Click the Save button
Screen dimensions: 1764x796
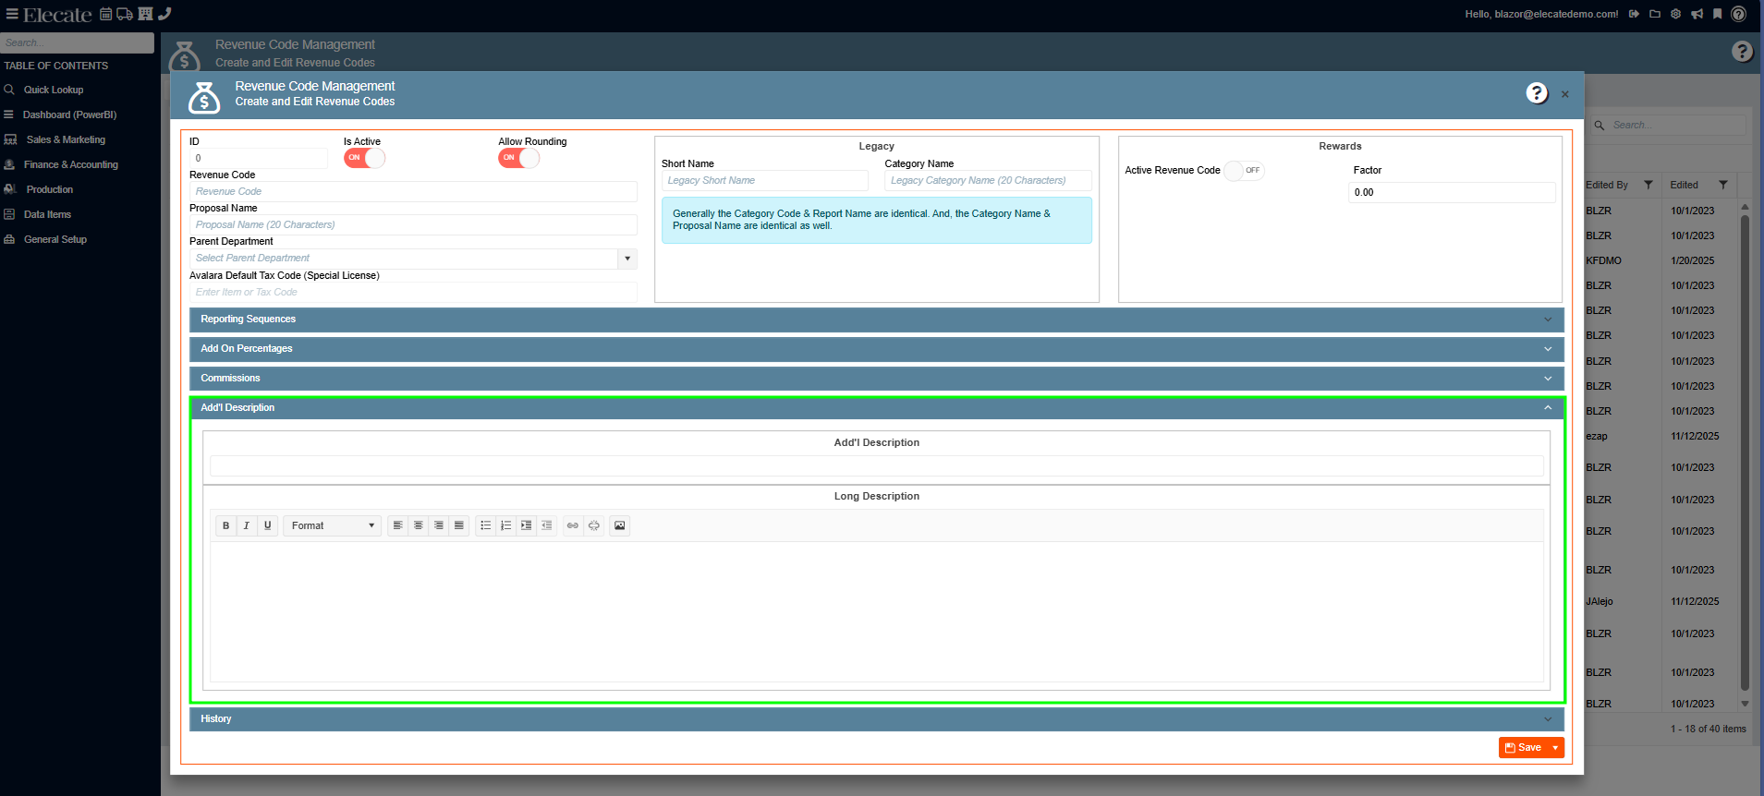(x=1523, y=748)
